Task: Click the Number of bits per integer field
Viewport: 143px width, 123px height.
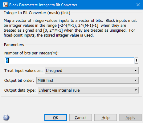Action: coord(70,61)
